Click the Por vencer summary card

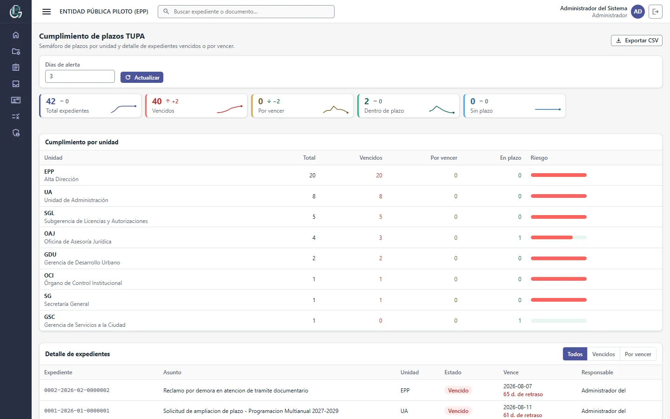pyautogui.click(x=302, y=106)
